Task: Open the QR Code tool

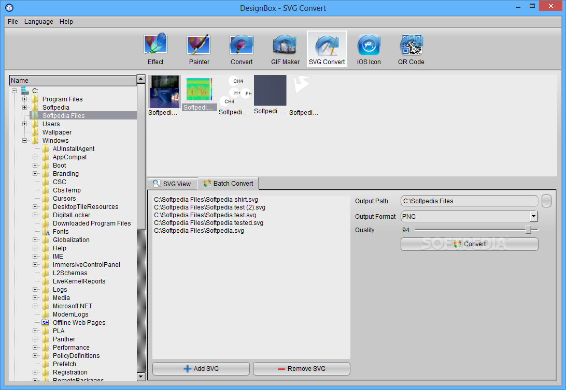Action: [x=411, y=49]
